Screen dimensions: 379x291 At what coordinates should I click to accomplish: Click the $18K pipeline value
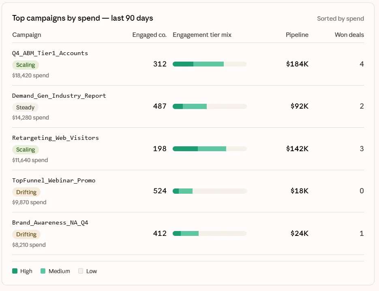tap(300, 191)
